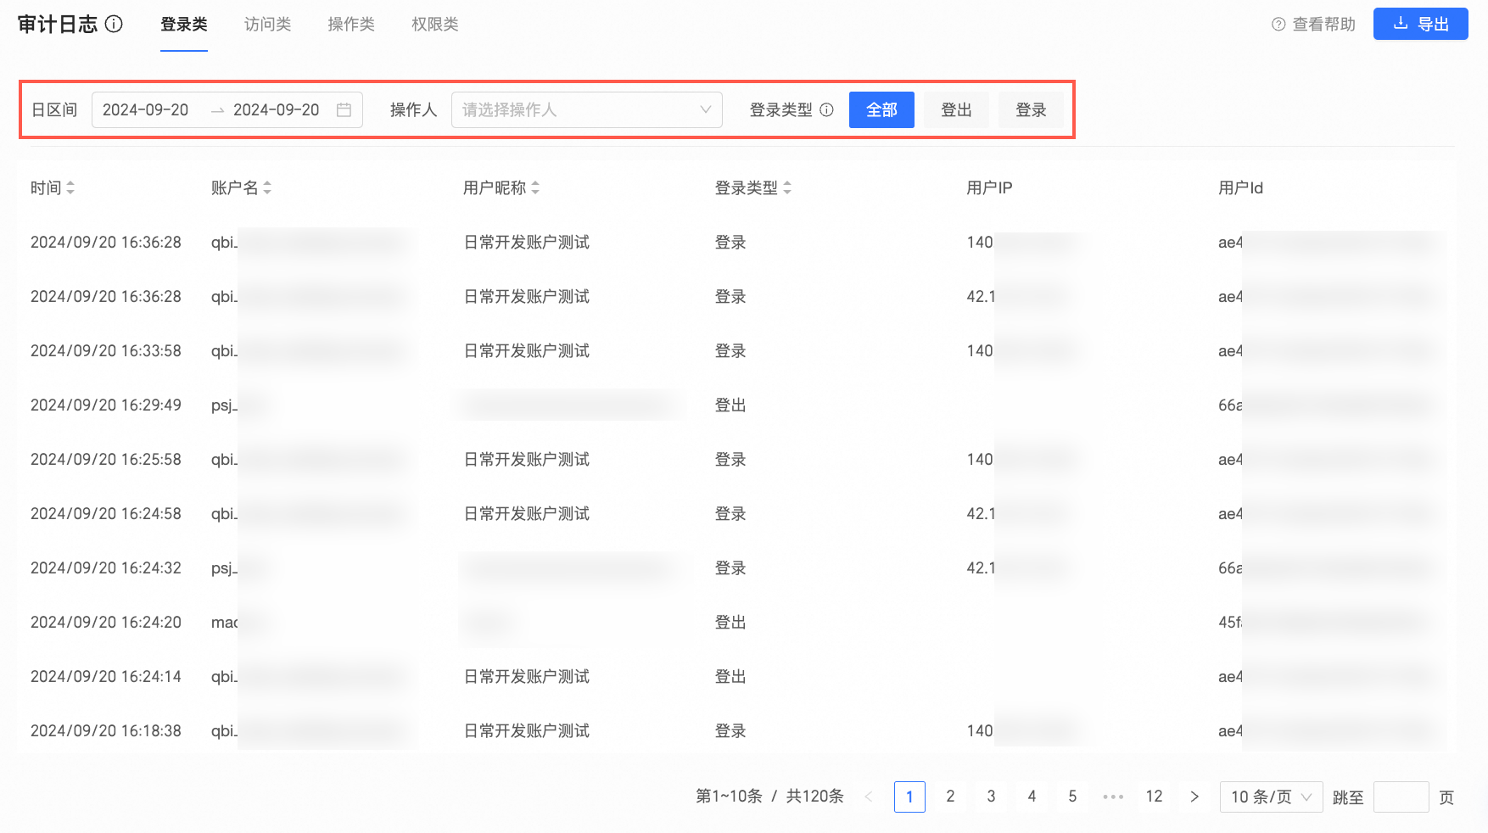The height and width of the screenshot is (833, 1488).
Task: Open the 查看帮助 help link
Action: [1313, 25]
